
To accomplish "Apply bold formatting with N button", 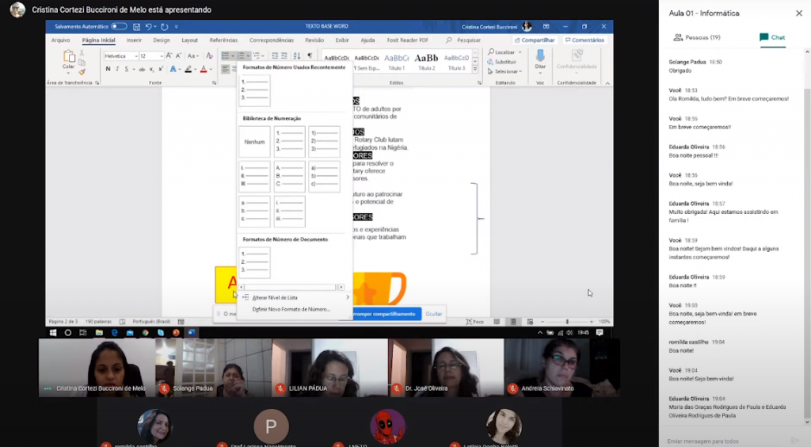I will click(108, 69).
